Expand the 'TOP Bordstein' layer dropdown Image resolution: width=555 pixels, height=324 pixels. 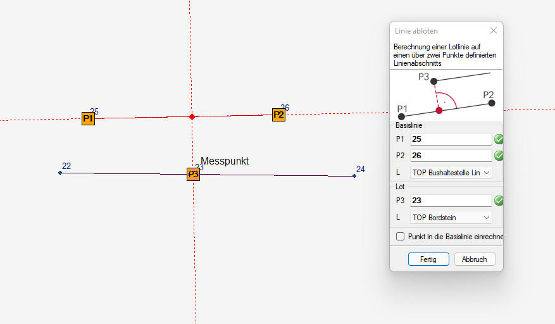(x=451, y=218)
